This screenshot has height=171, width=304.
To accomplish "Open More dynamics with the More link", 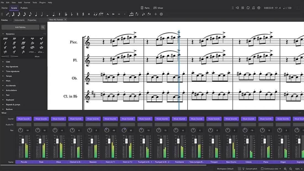I will 37,56.
